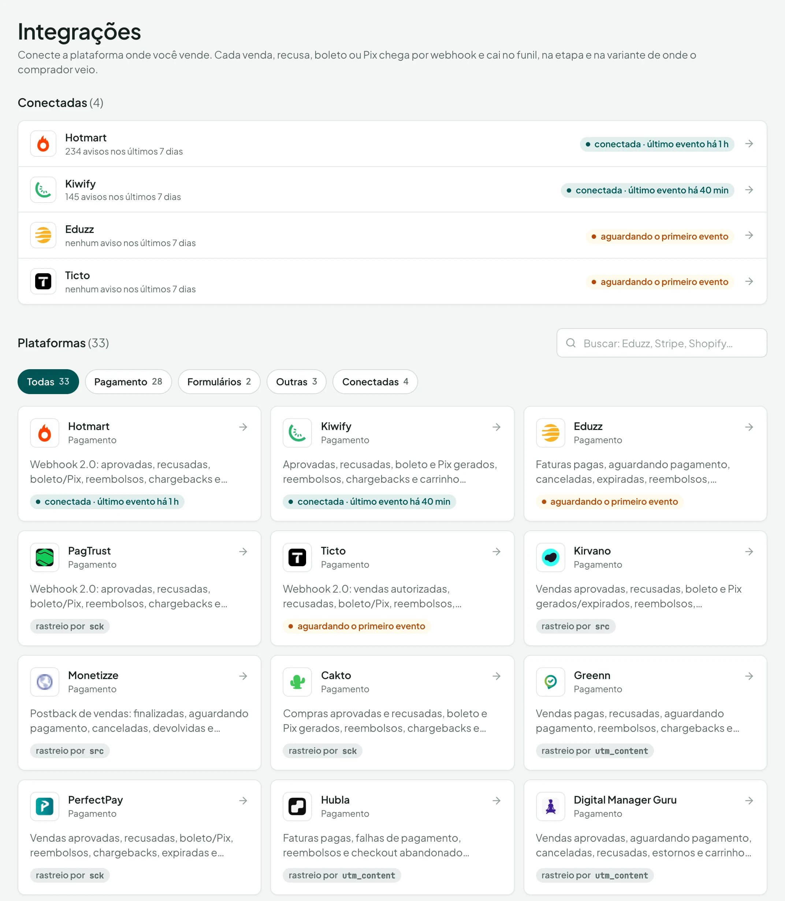The image size is (785, 901).
Task: Click Eduzz row 'aguardando o primeiro evento' badge
Action: [x=660, y=236]
